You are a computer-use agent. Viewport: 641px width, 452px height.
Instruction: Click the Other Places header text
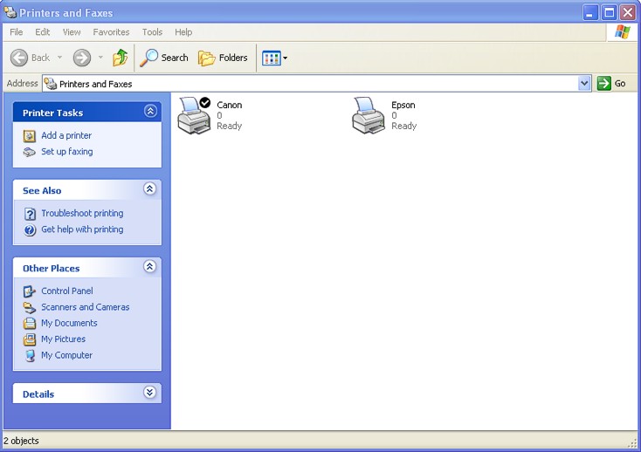(x=52, y=268)
